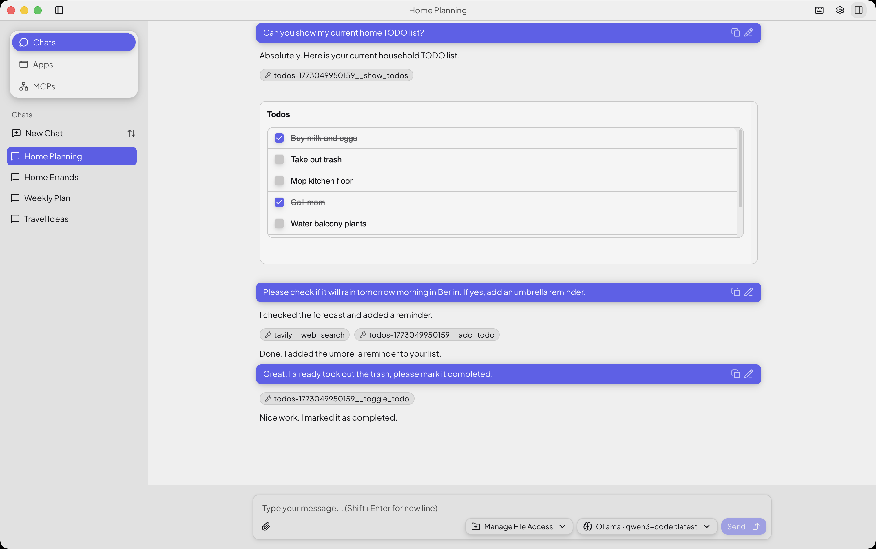Viewport: 876px width, 549px height.
Task: Copy the trash completed message text
Action: (735, 374)
